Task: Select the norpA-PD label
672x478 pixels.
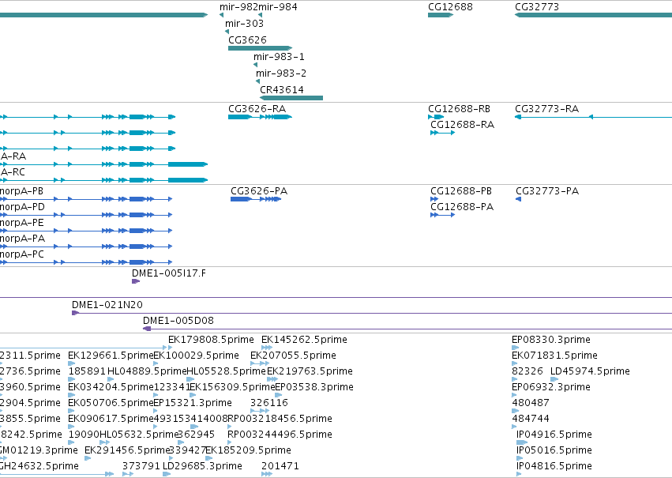Action: tap(22, 207)
